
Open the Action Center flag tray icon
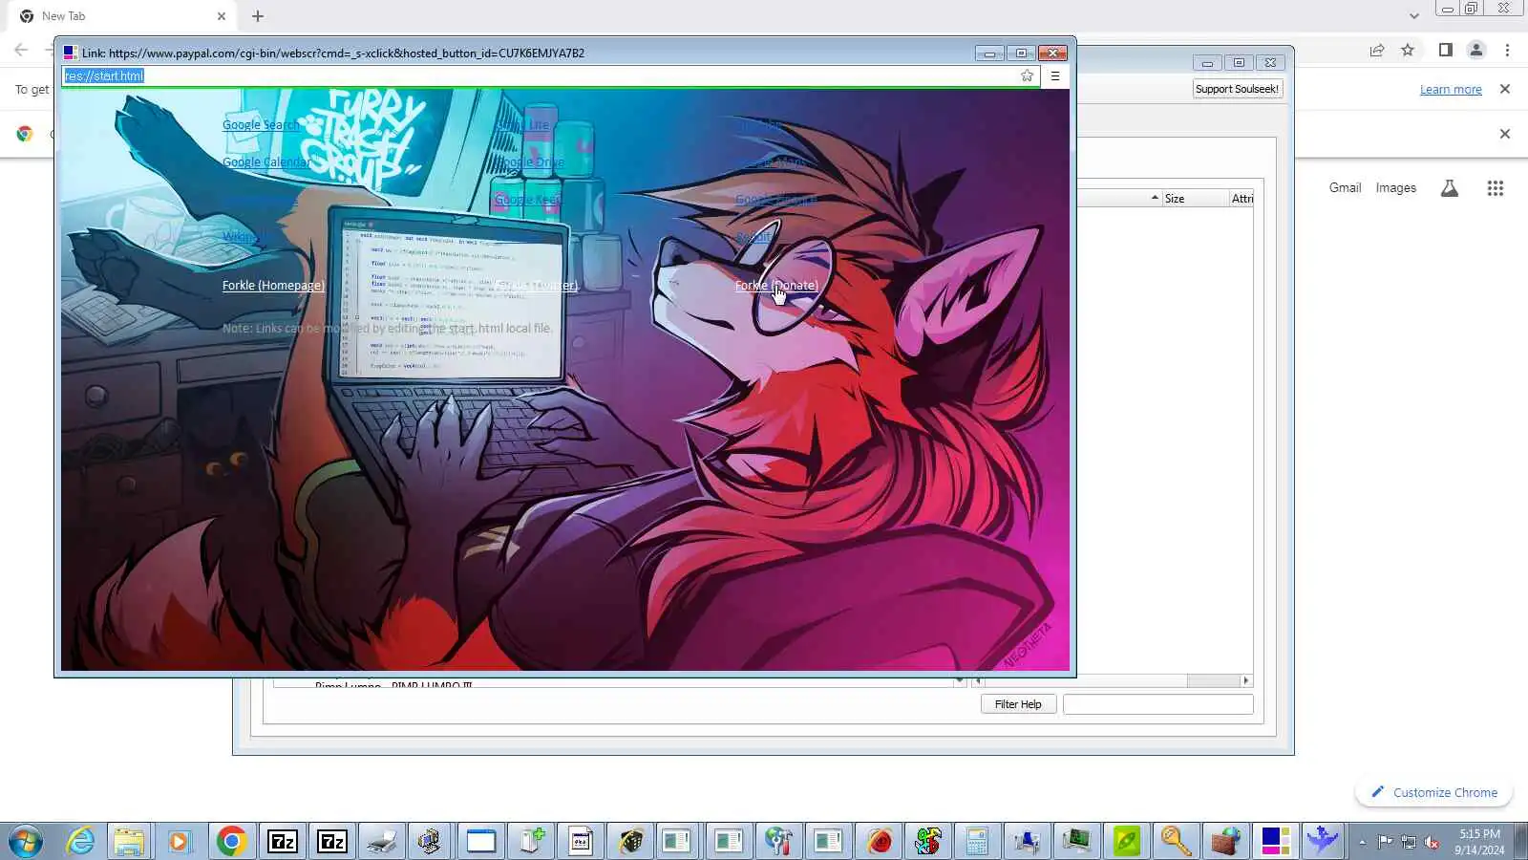tap(1385, 842)
